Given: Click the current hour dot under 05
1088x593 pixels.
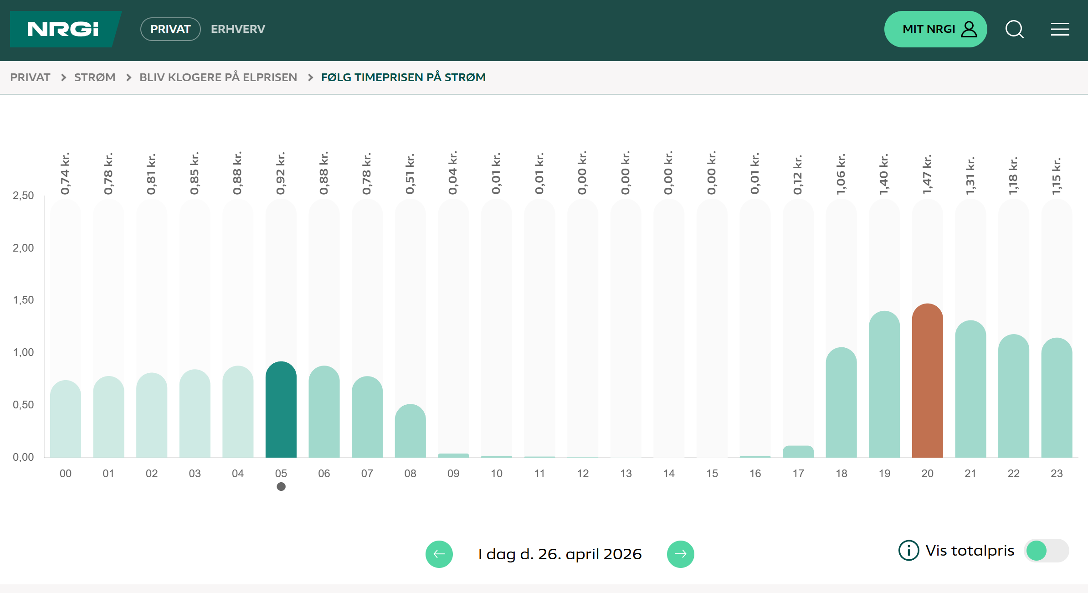Looking at the screenshot, I should tap(281, 487).
